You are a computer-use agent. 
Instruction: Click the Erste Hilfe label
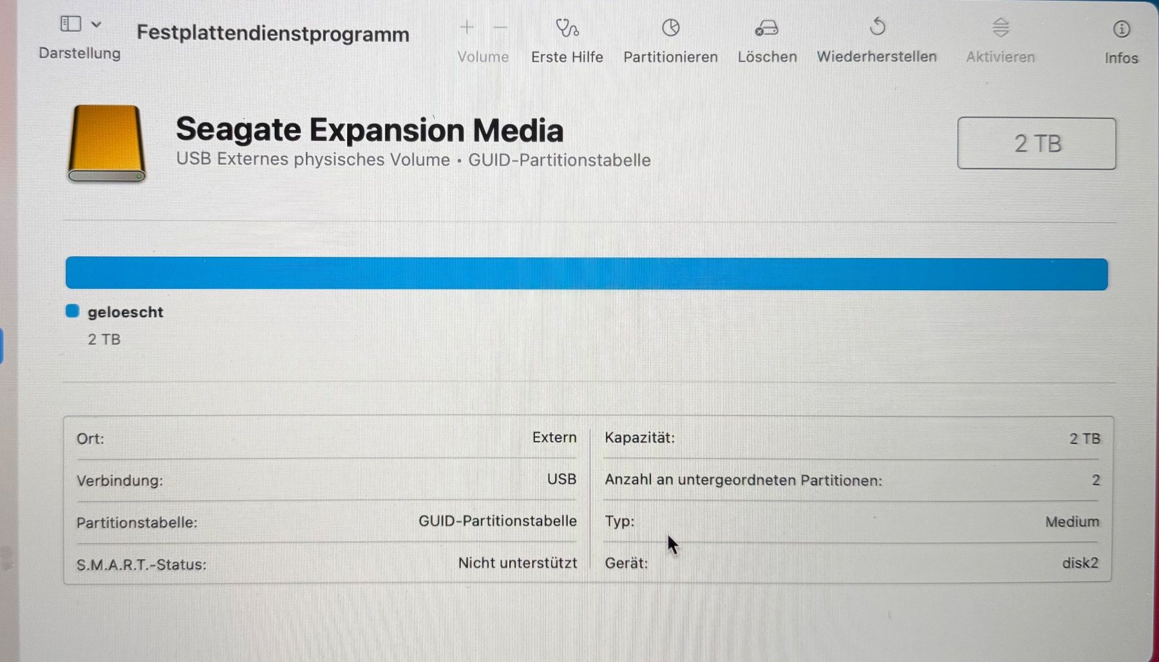click(x=567, y=57)
